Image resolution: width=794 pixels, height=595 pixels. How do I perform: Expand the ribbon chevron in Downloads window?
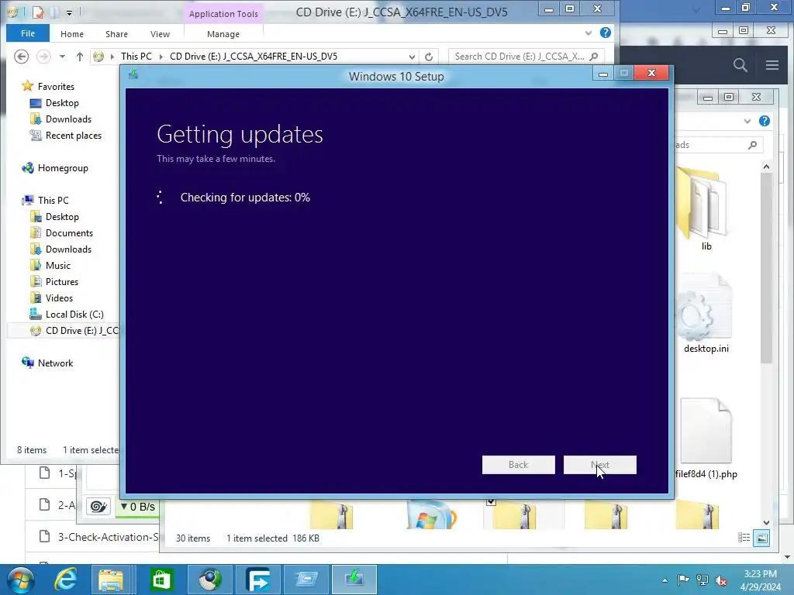tap(747, 121)
